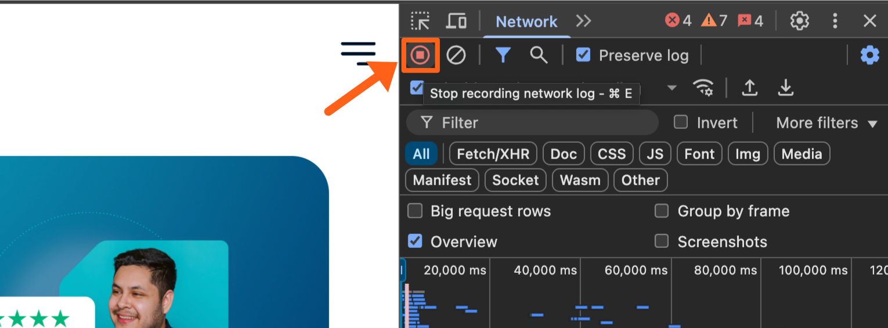Image resolution: width=888 pixels, height=328 pixels.
Task: Click the Filter text input field
Action: [x=540, y=122]
